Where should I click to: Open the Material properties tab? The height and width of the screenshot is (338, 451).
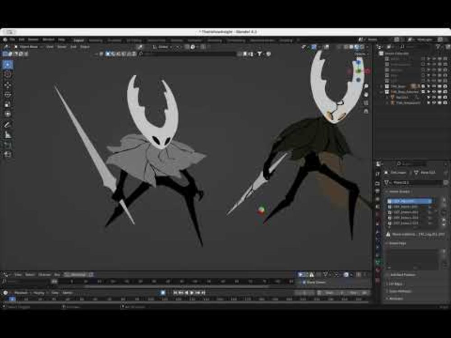coord(377,270)
